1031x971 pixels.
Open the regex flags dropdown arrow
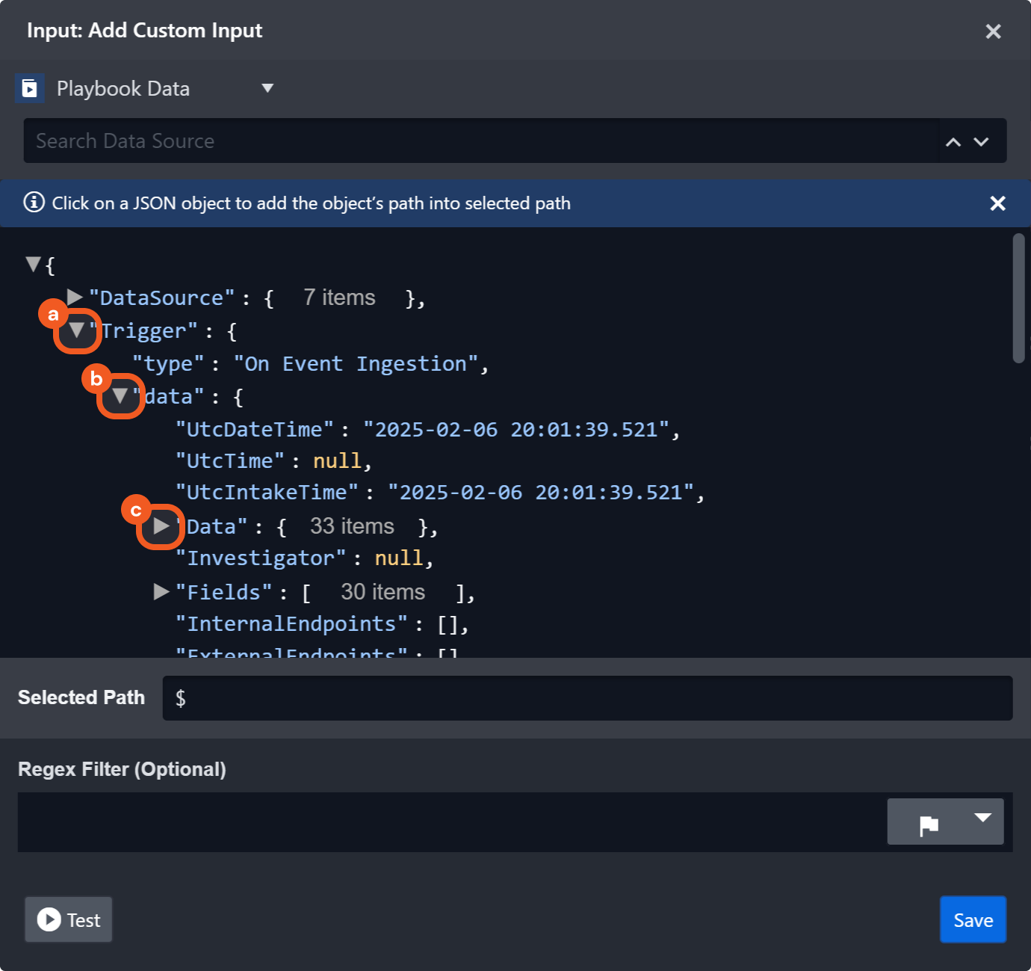point(982,819)
